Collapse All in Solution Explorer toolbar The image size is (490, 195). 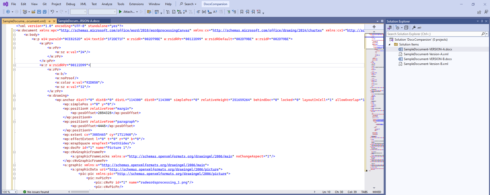[406, 28]
